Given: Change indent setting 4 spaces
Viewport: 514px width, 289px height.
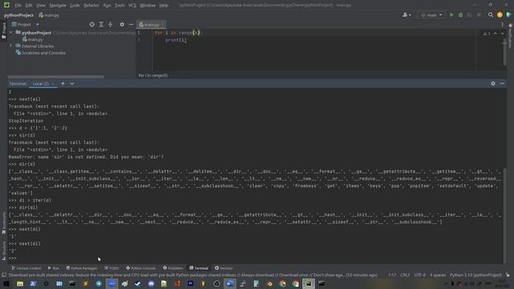Looking at the screenshot, I should pos(438,275).
